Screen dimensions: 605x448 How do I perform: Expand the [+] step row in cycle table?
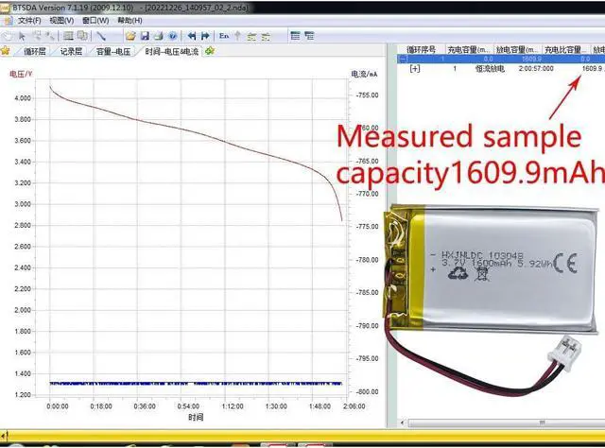pos(414,69)
